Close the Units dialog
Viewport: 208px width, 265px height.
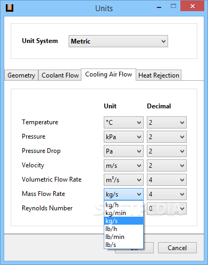pos(192,6)
